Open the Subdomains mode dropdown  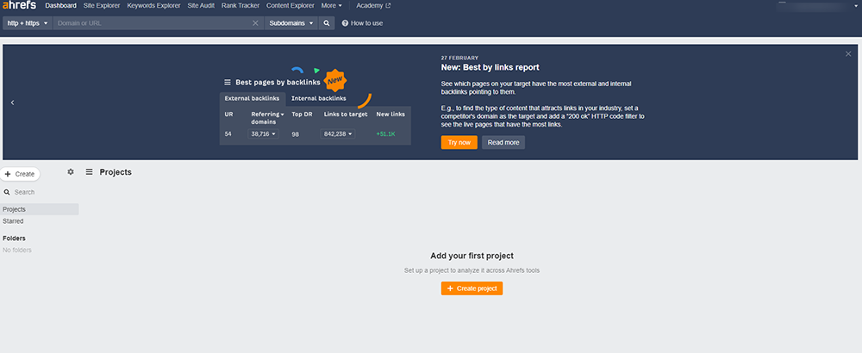point(290,23)
